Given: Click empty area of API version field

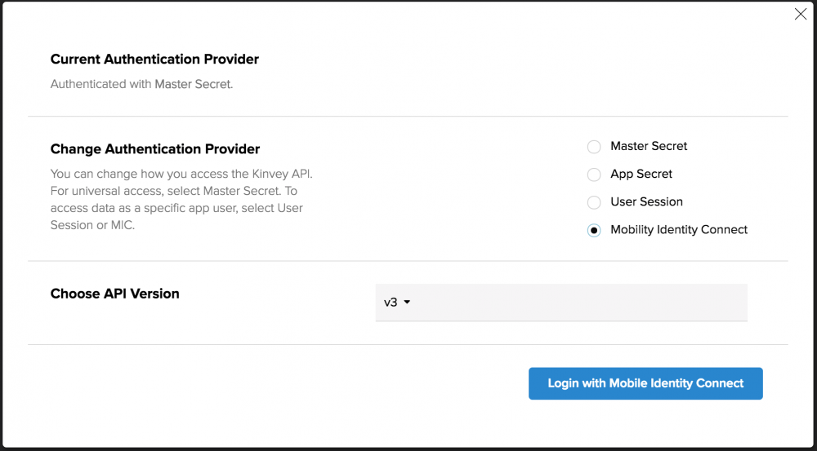Looking at the screenshot, I should (572, 303).
